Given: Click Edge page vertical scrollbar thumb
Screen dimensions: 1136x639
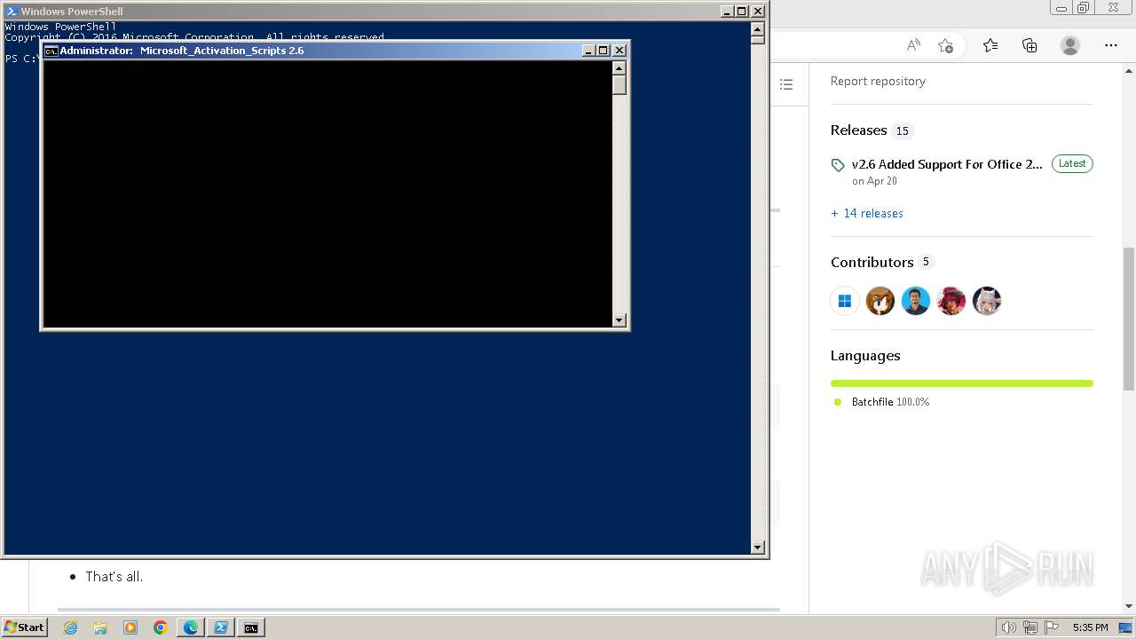Looking at the screenshot, I should (1128, 319).
